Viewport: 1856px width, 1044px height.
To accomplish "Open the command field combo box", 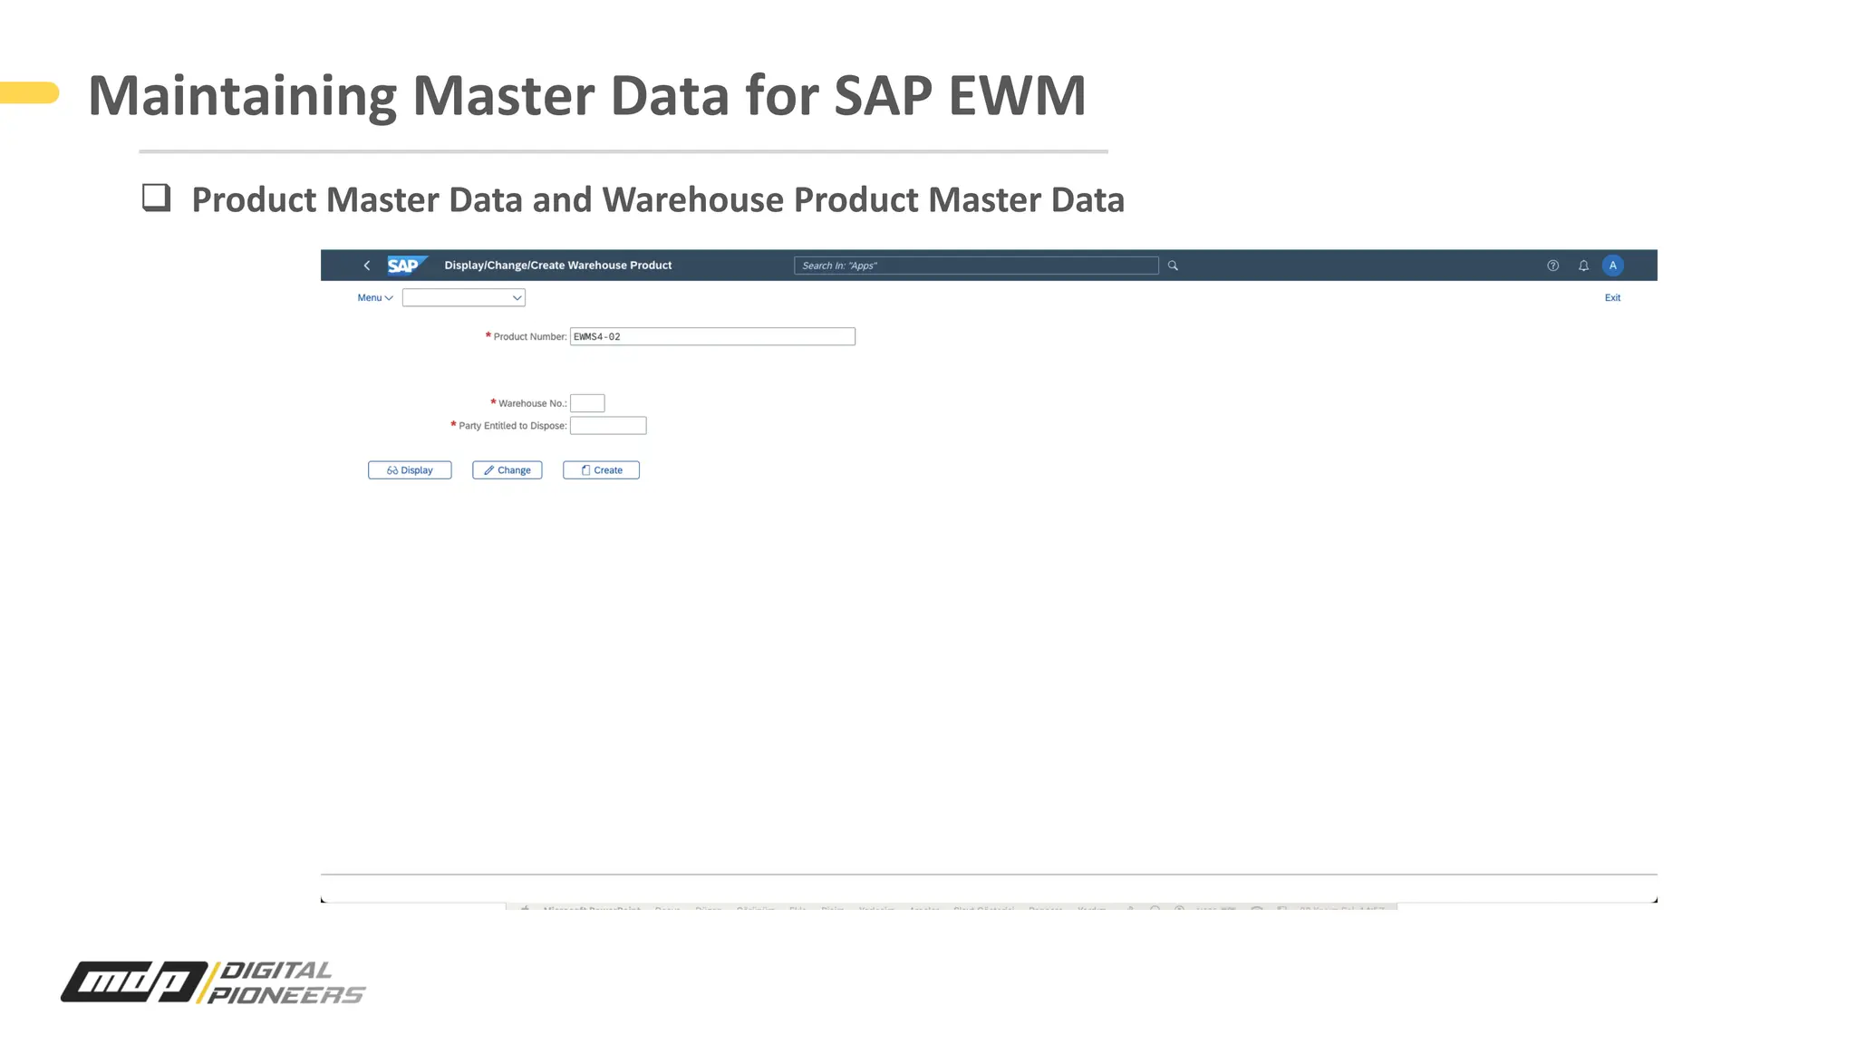I will [464, 297].
